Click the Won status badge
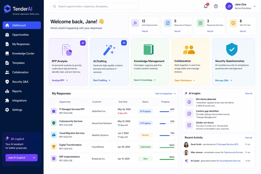Screen dimensions: 261x174 [145, 159]
